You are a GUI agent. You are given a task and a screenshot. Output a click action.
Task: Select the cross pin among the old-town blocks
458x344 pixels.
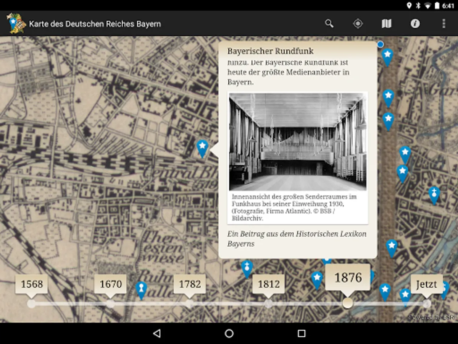434,195
